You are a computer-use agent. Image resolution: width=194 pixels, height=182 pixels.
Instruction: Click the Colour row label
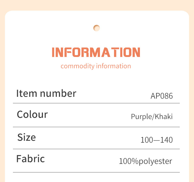click(32, 114)
